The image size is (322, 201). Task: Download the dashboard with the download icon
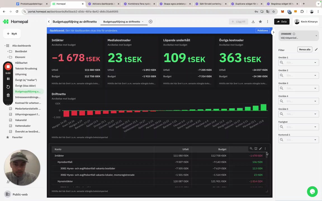pyautogui.click(x=253, y=21)
